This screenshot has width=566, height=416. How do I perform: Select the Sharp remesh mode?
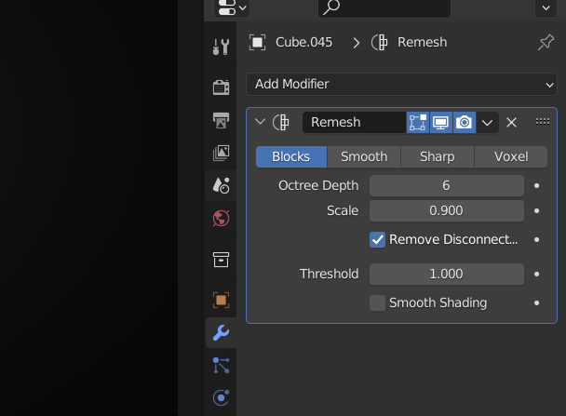(438, 156)
